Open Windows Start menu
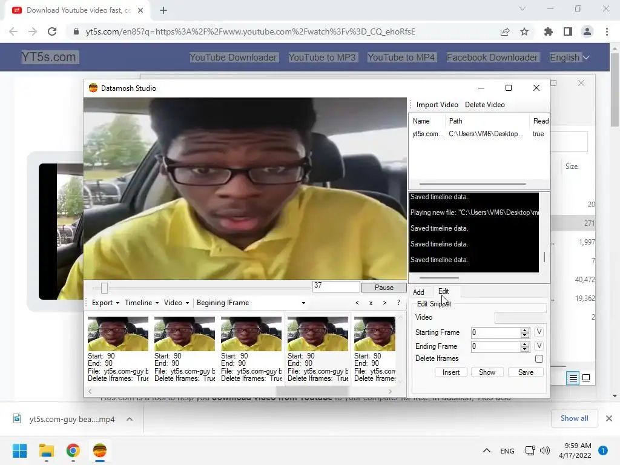Screen dimensions: 620x465 click(x=20, y=450)
